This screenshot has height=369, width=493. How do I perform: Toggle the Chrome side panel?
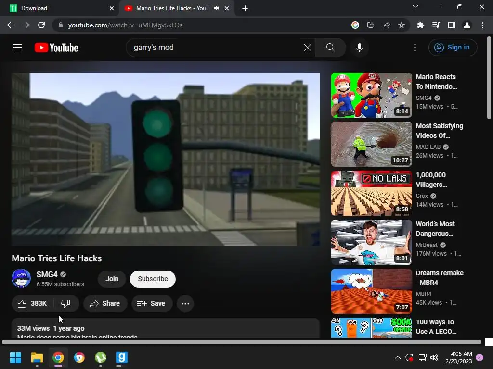(x=451, y=25)
